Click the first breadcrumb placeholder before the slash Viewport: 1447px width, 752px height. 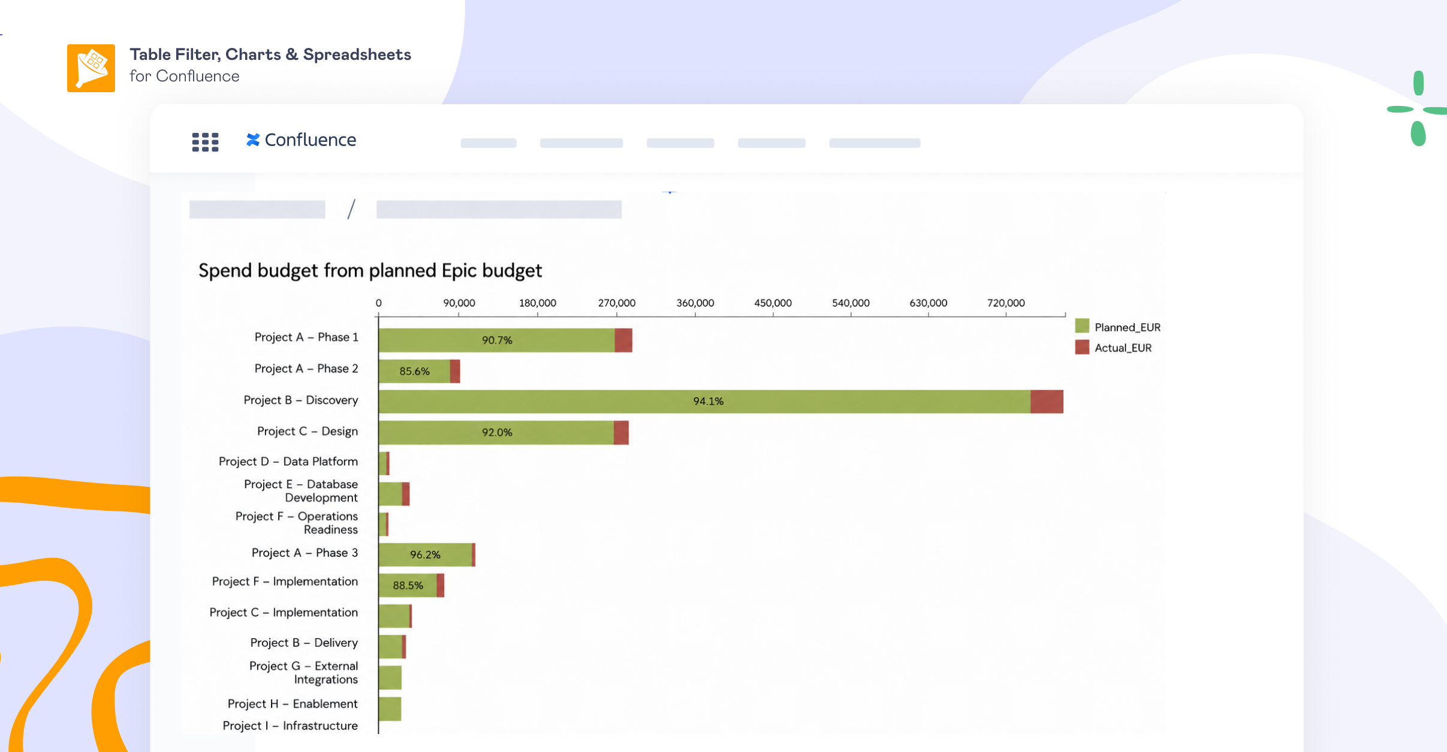tap(257, 210)
